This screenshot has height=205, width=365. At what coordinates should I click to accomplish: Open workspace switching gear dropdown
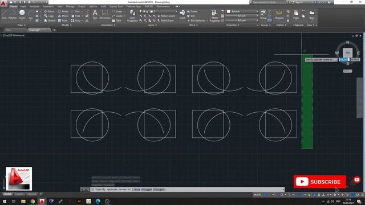[335, 195]
